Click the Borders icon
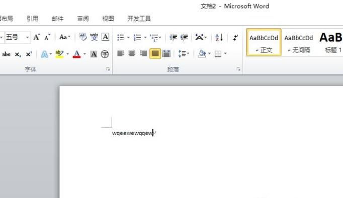The image size is (343, 198). point(218,54)
